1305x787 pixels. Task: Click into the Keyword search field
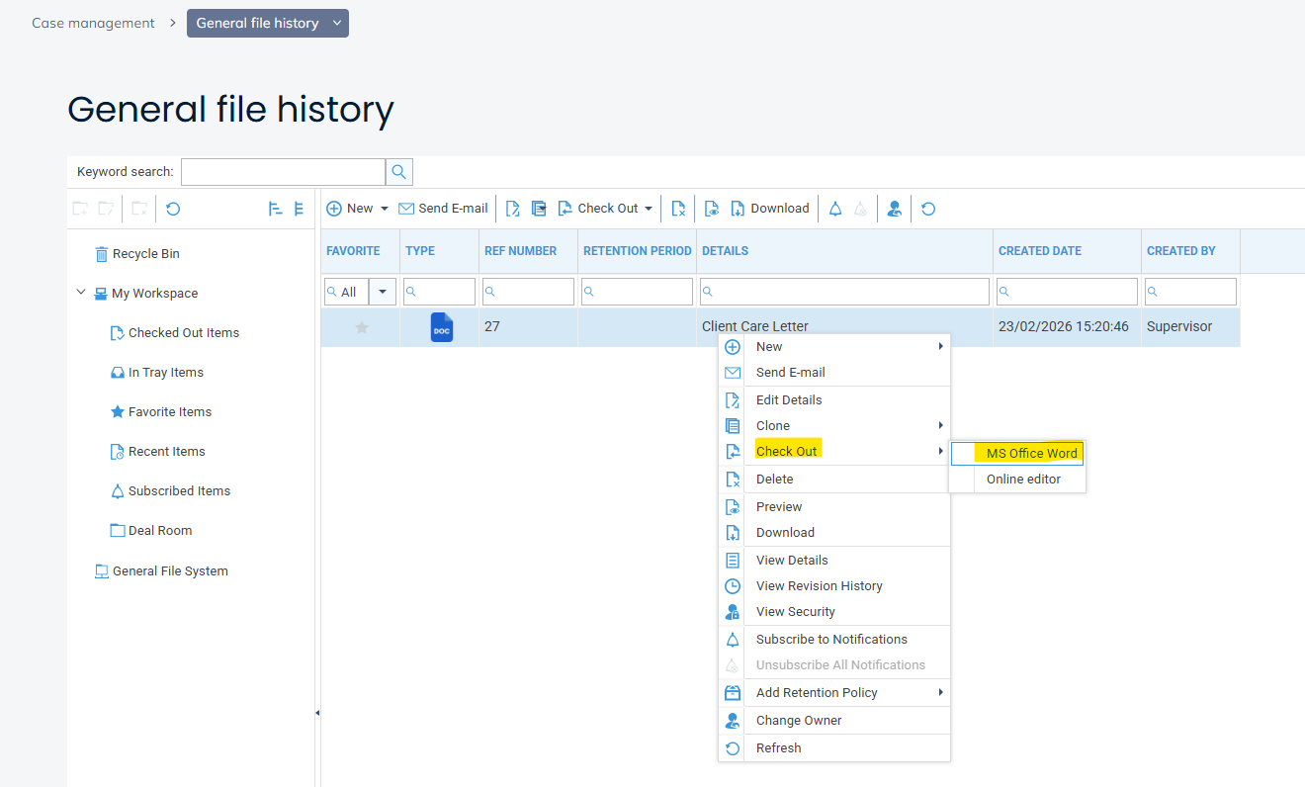(283, 172)
